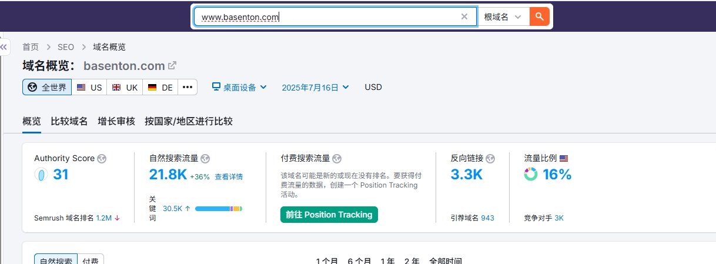Select the 概览 tab

32,121
